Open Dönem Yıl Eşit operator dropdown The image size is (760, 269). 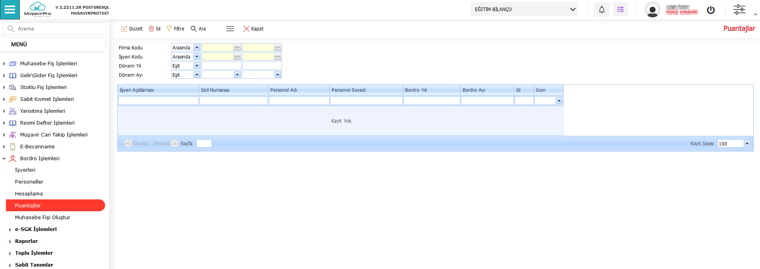pyautogui.click(x=197, y=66)
